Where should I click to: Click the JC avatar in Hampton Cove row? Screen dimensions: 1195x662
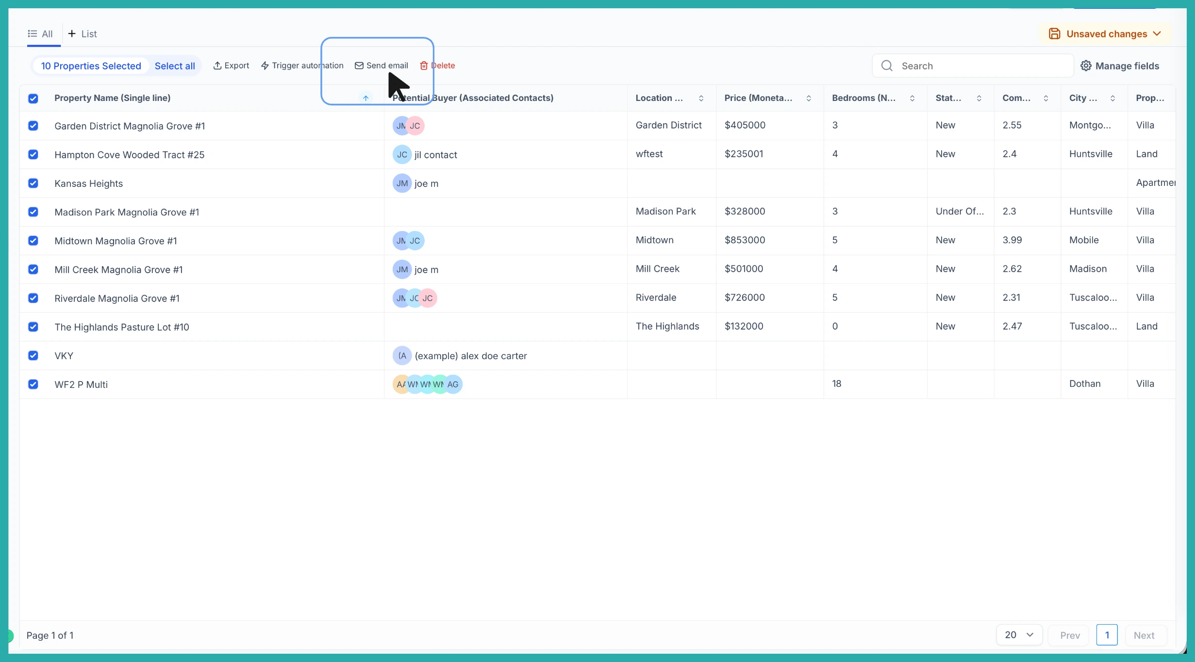pos(402,155)
